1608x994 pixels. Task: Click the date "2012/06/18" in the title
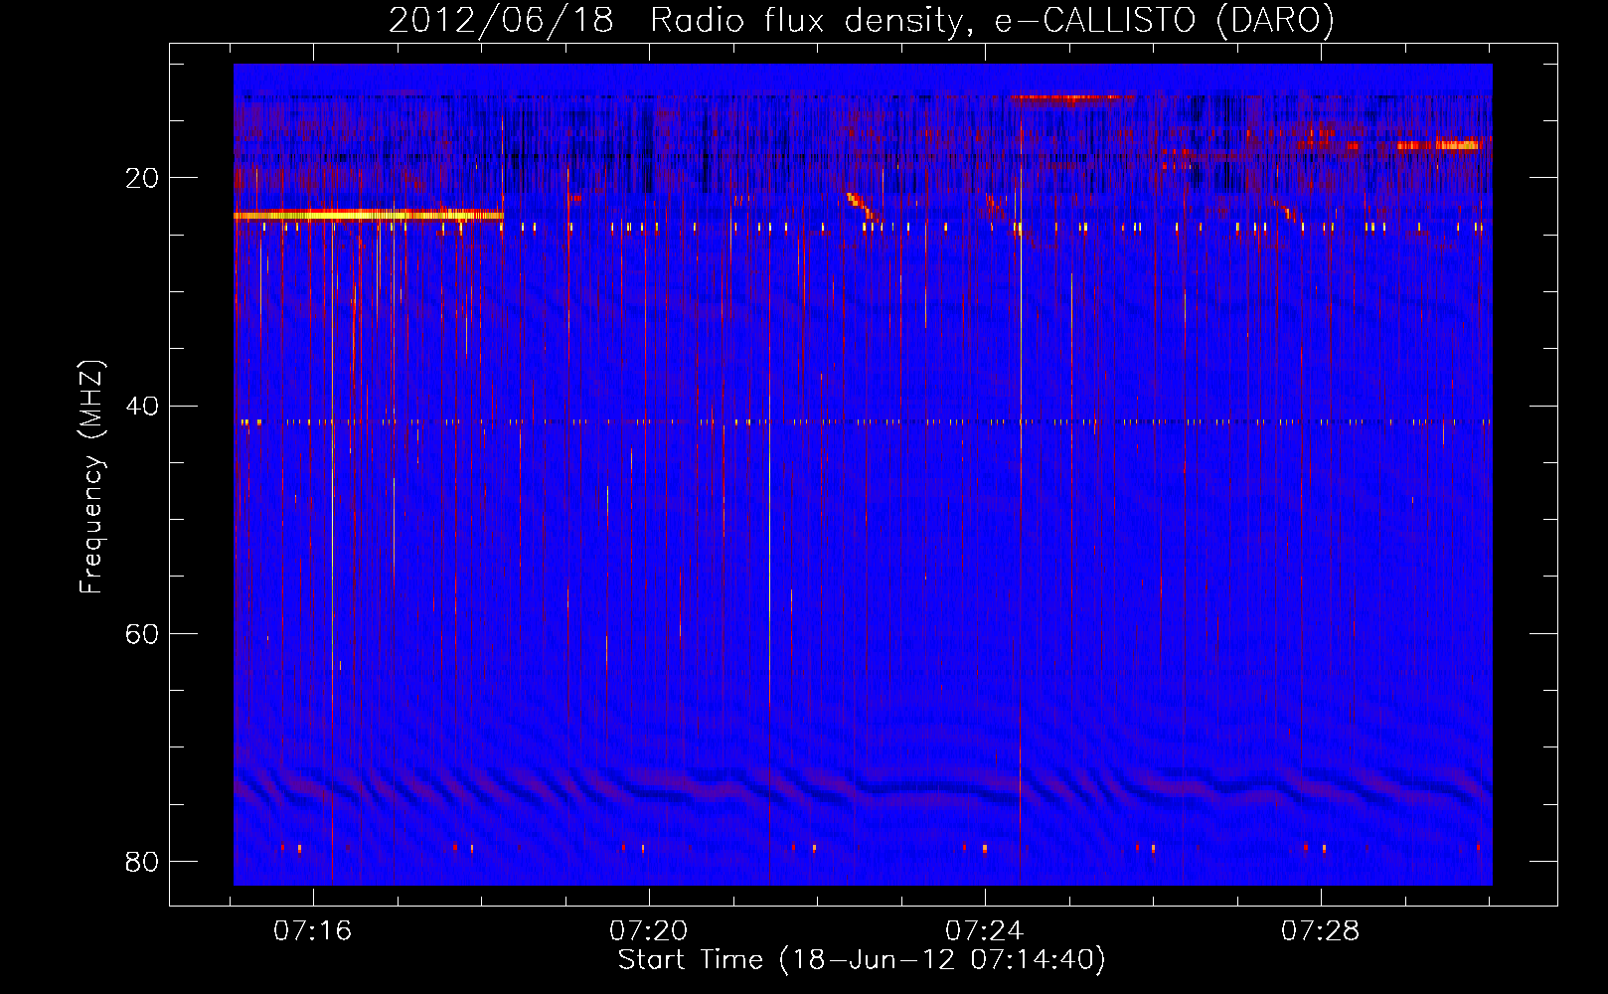pos(501,21)
